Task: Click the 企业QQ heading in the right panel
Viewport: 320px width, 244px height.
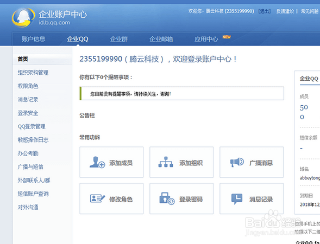Action: [x=309, y=79]
